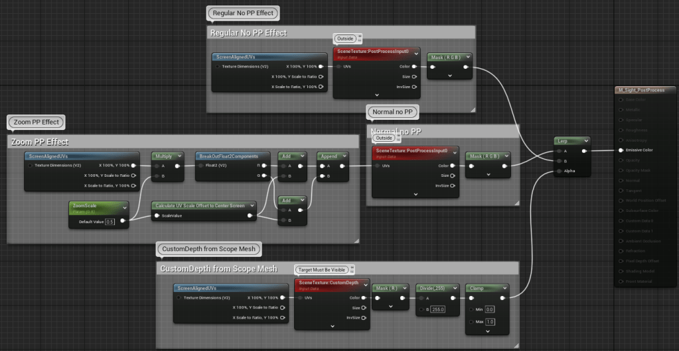Click the Clamp node's Max value field
This screenshot has width=679, height=351.
(x=490, y=322)
